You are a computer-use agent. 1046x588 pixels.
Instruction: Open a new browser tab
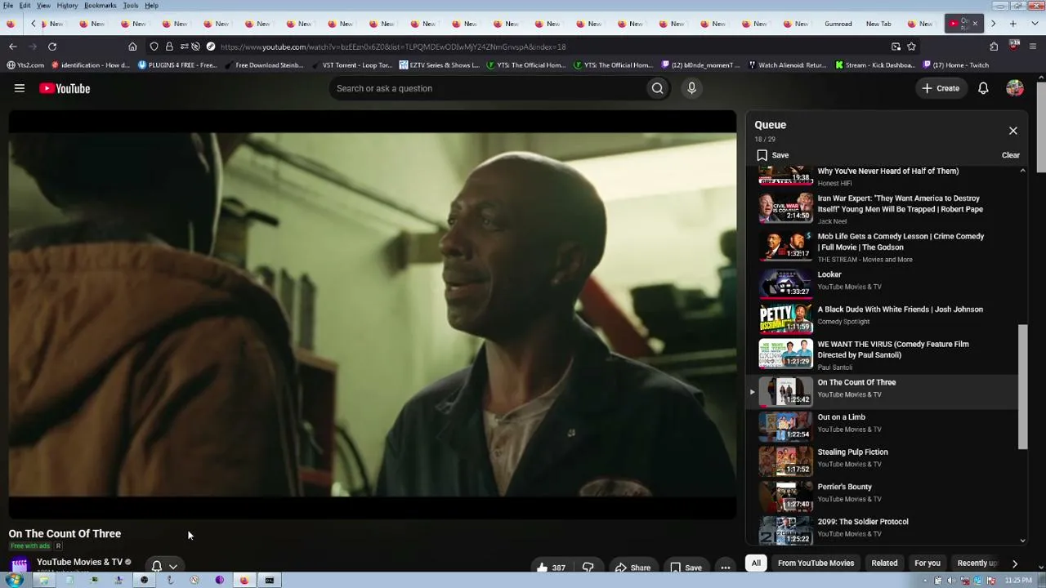[1013, 24]
